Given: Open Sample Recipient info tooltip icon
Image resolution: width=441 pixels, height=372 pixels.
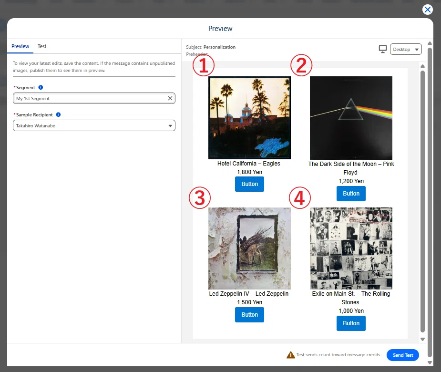Looking at the screenshot, I should (58, 115).
